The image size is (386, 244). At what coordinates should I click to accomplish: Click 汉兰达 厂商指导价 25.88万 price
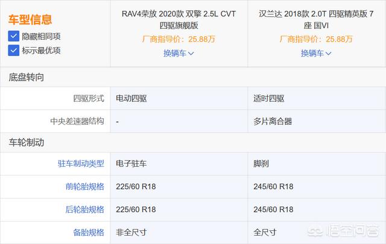tap(317, 39)
